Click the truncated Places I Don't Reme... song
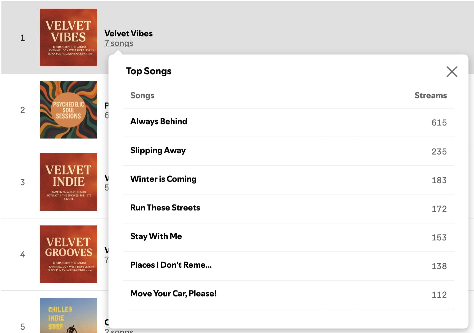474x333 pixels. pos(171,265)
